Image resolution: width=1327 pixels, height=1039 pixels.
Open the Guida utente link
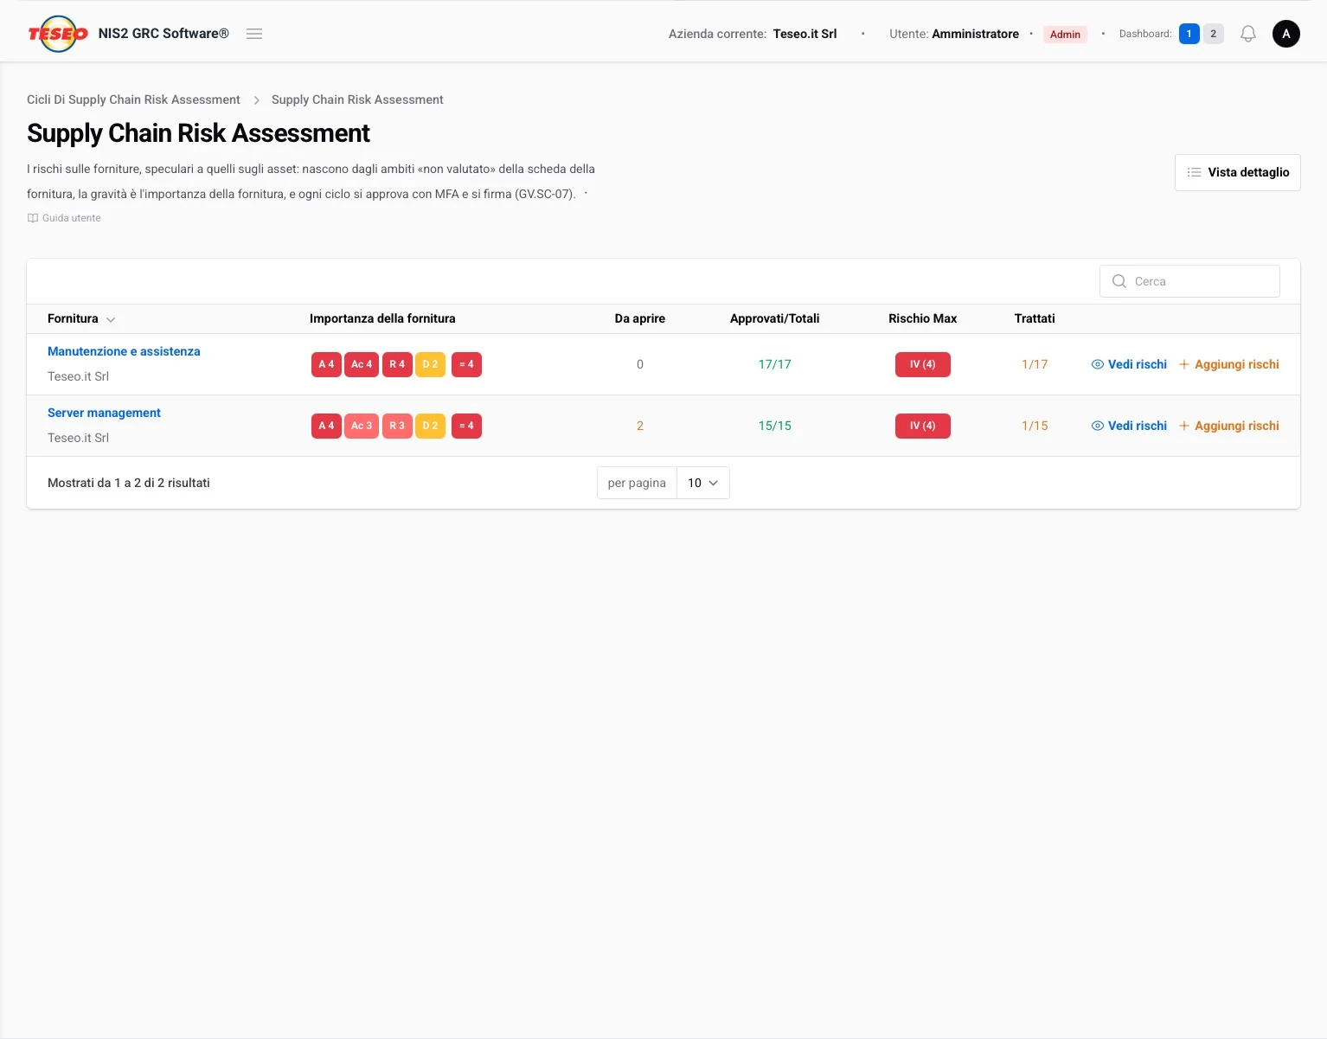coord(64,218)
